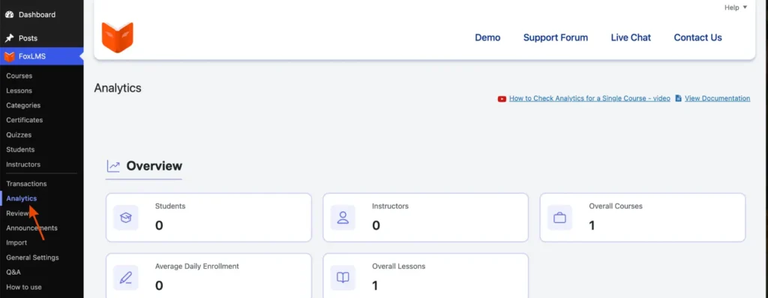
Task: Click the Overall Courses label
Action: (x=616, y=206)
